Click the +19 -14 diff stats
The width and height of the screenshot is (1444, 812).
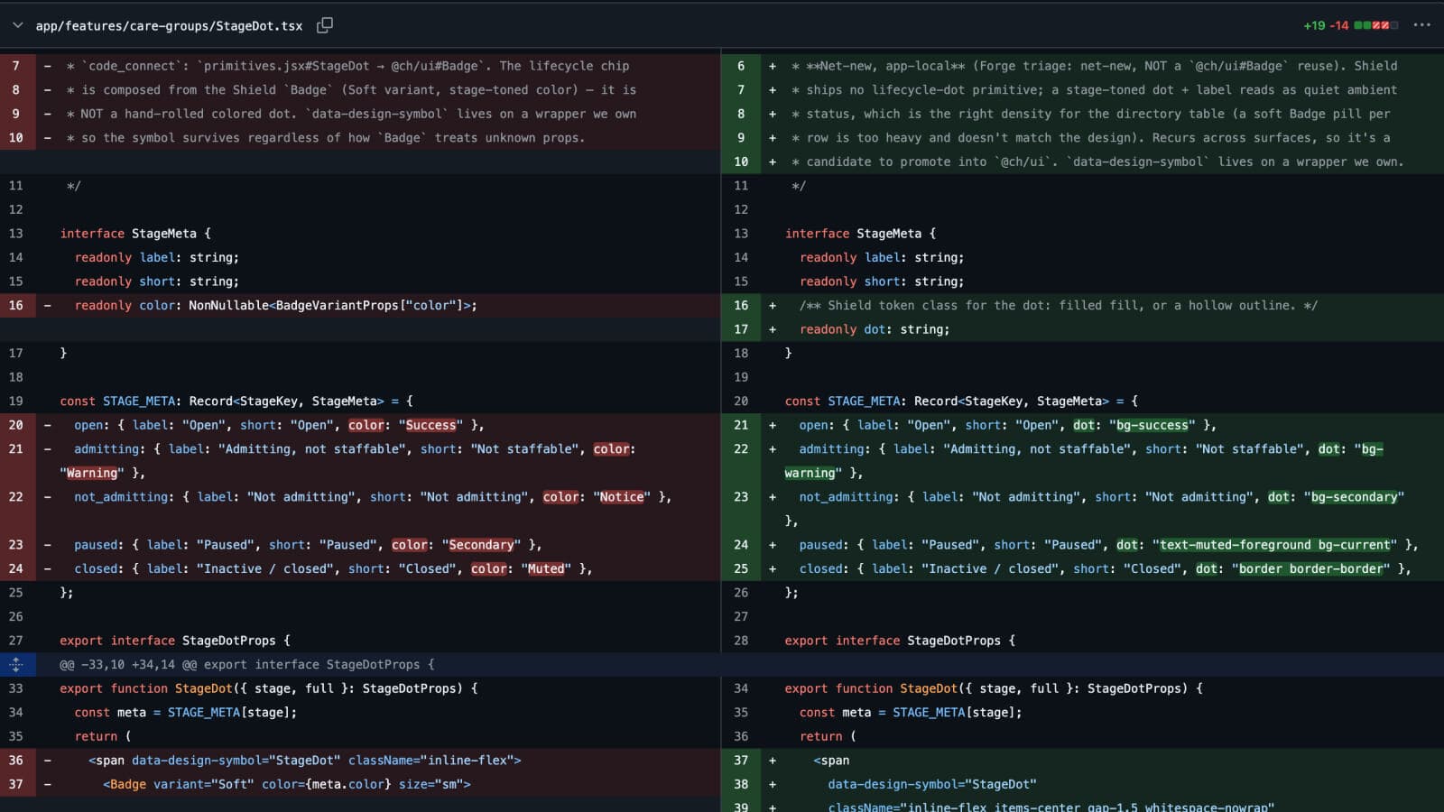(1326, 25)
